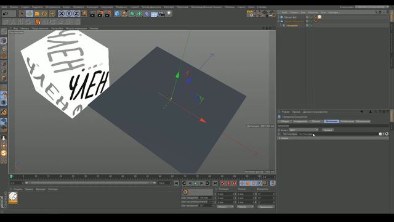Click the texture tag link field
This screenshot has height=222, width=394.
coord(338,134)
